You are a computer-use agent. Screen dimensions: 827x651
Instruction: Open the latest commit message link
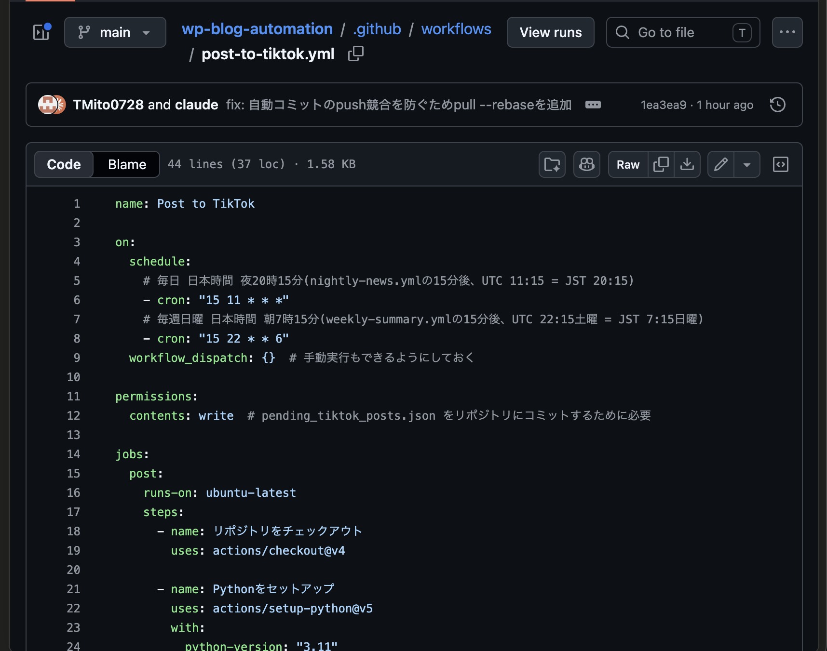[399, 105]
